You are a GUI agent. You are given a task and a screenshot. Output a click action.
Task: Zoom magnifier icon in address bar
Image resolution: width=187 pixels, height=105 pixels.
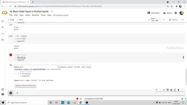click(168, 6)
